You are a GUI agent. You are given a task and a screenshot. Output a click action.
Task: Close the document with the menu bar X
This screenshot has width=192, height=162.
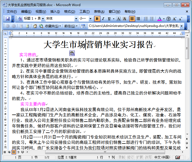pos(187,12)
